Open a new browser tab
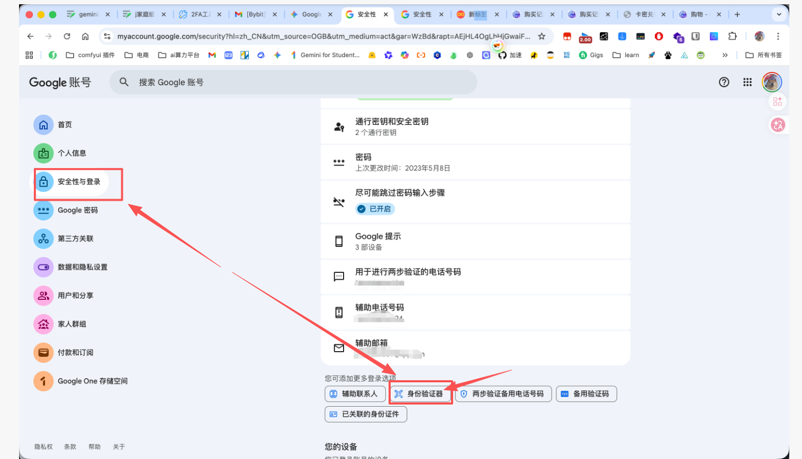802x459 pixels. coord(737,15)
